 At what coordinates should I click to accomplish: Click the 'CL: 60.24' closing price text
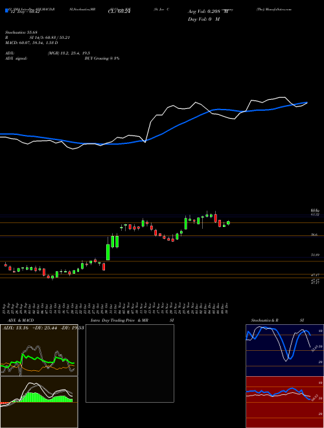pyautogui.click(x=119, y=12)
